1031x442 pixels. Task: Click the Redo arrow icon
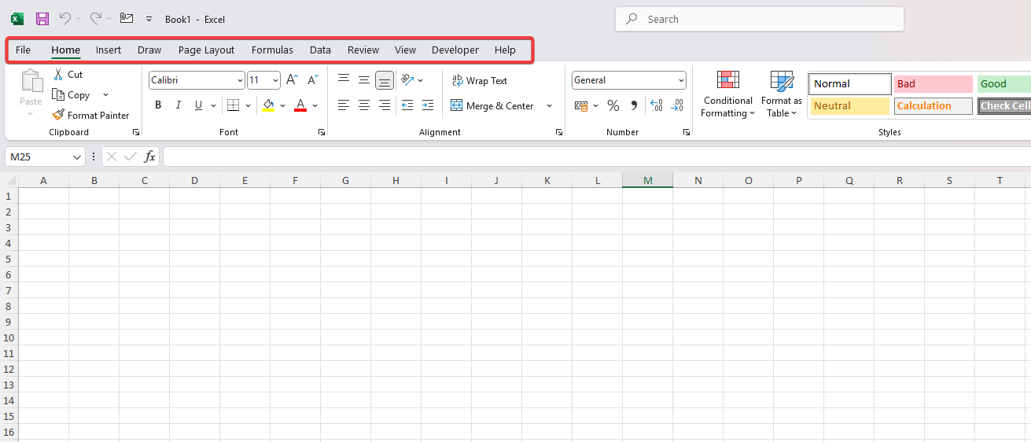tap(95, 18)
